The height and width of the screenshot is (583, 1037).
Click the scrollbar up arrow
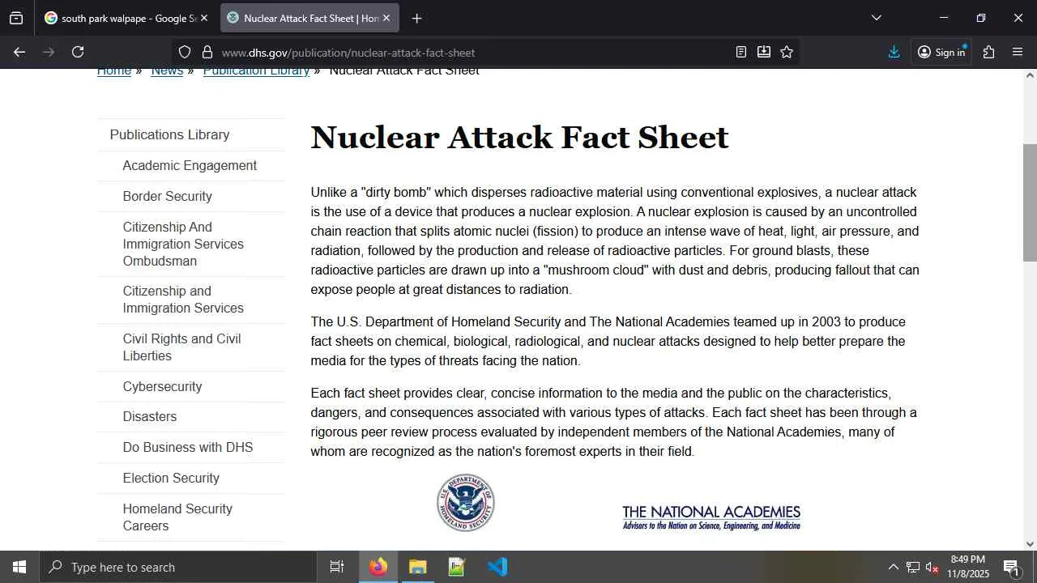point(1030,75)
